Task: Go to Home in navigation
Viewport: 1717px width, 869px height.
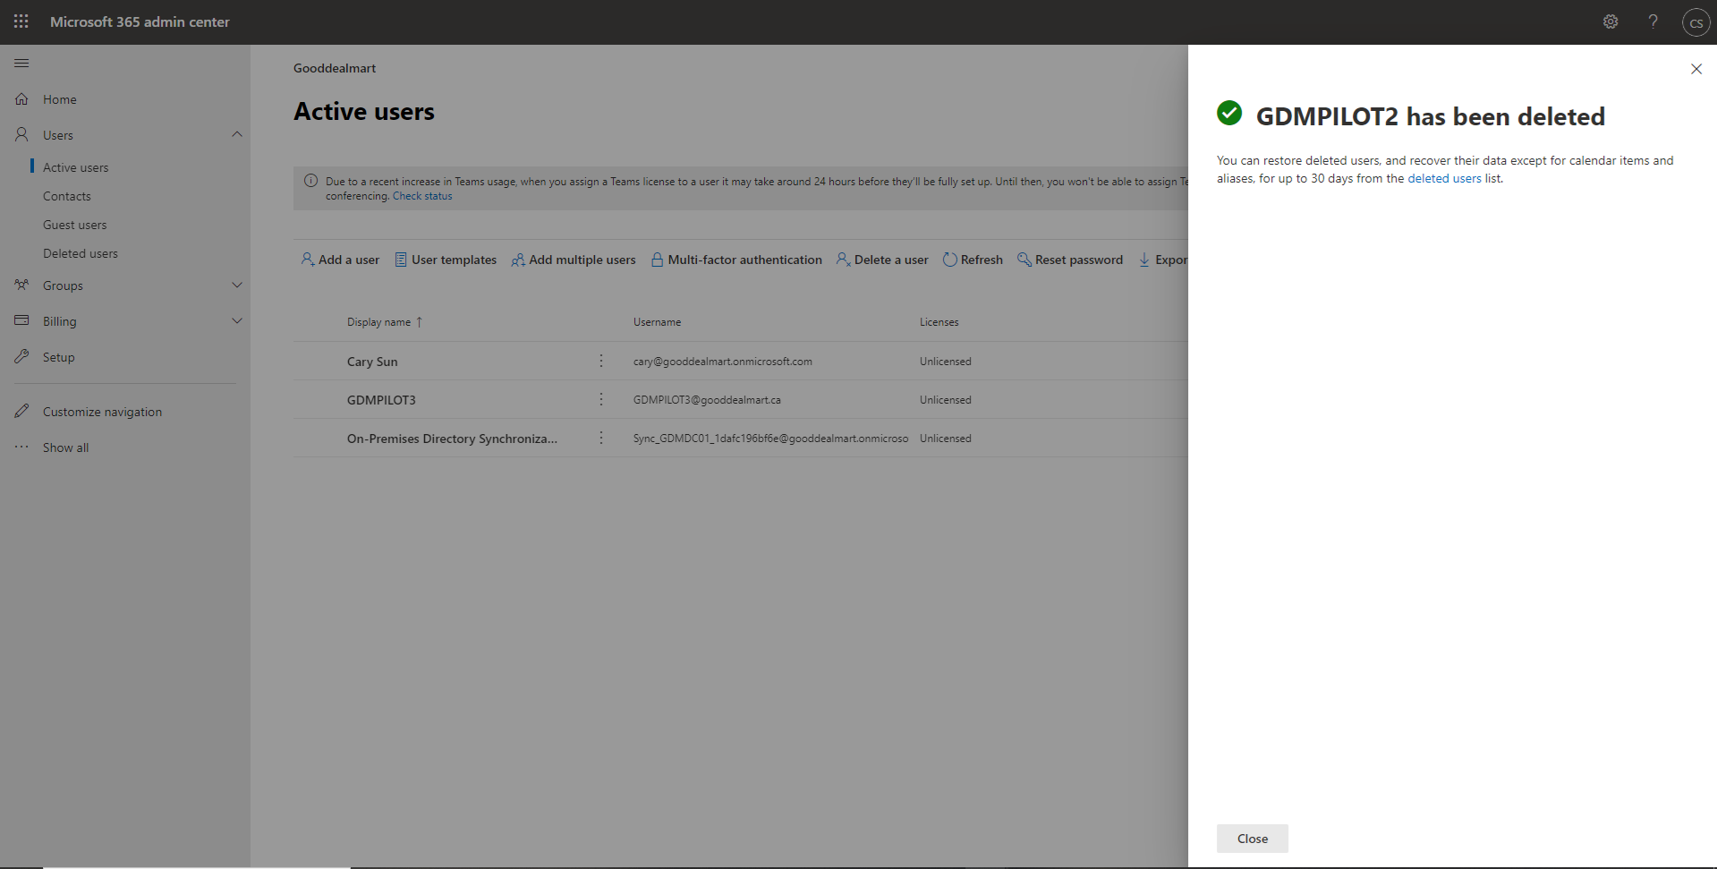Action: point(60,99)
